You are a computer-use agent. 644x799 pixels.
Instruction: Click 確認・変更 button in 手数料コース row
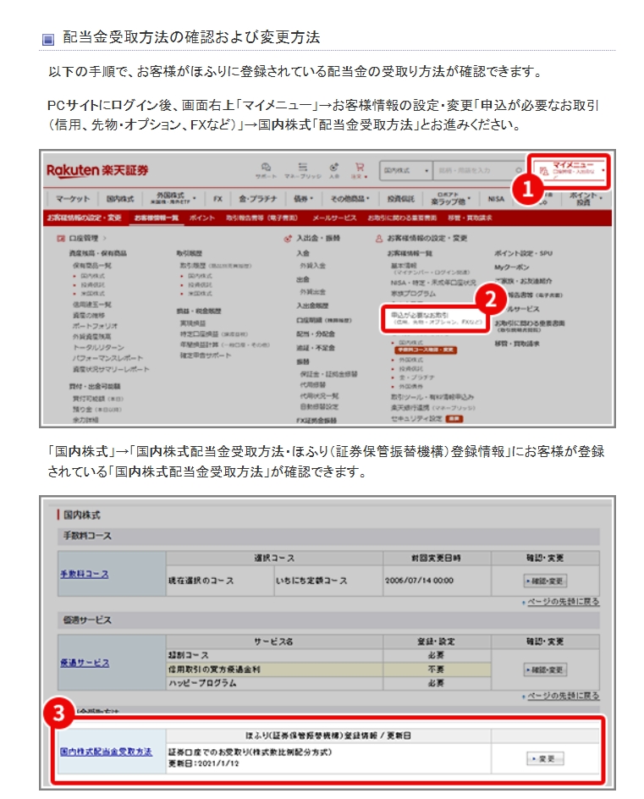pyautogui.click(x=546, y=581)
